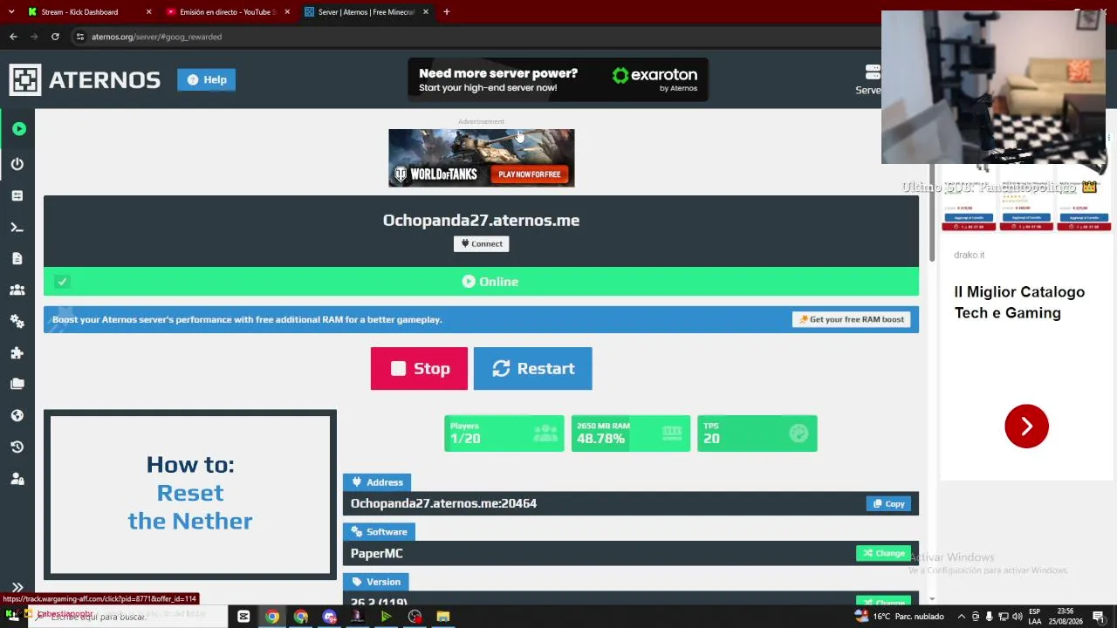Close the Kick Dashboard tab
The width and height of the screenshot is (1117, 628).
148,12
